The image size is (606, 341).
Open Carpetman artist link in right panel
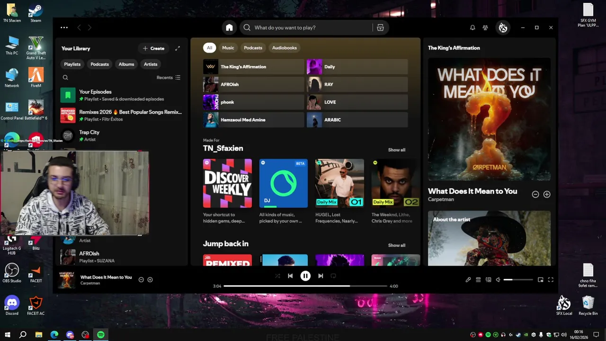(441, 199)
